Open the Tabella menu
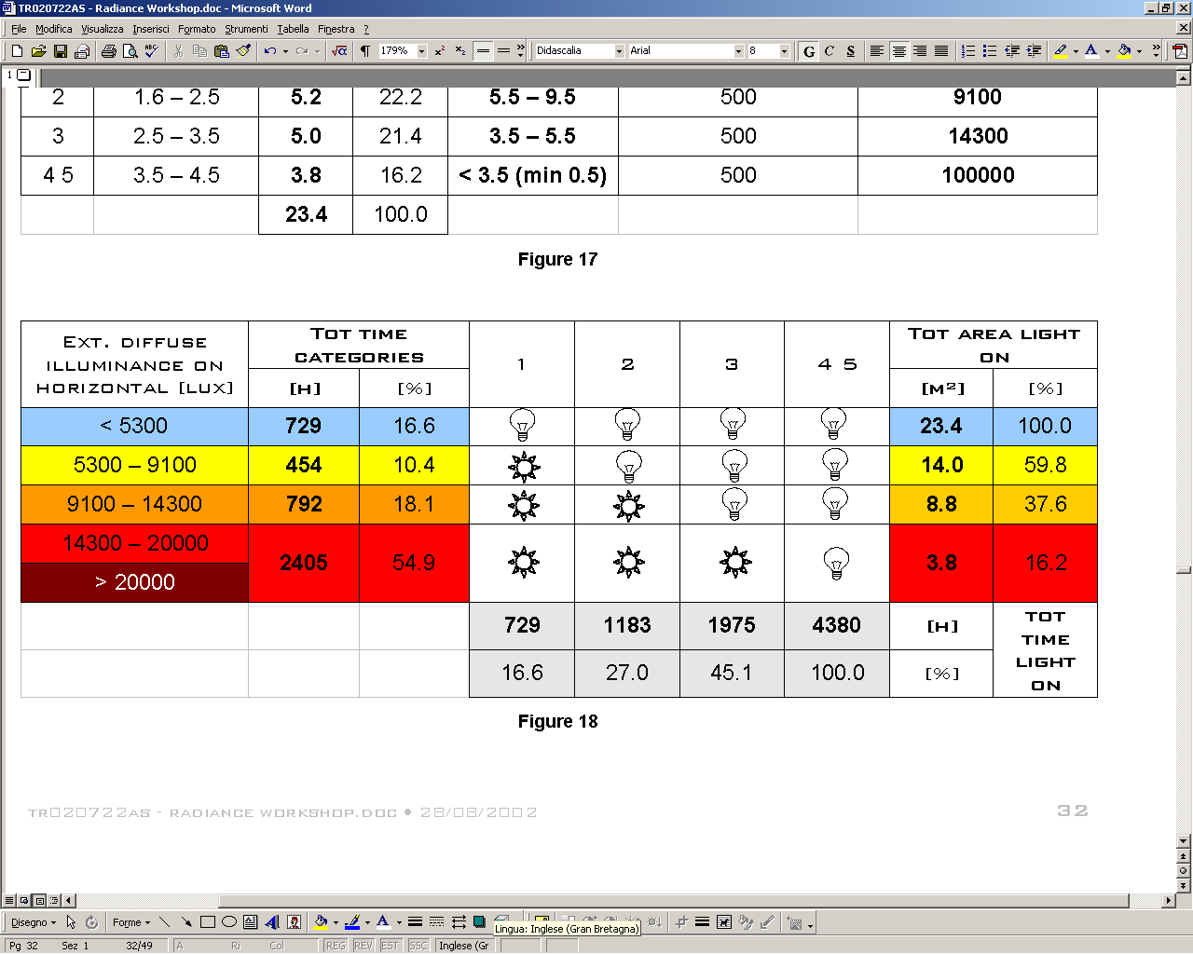The width and height of the screenshot is (1193, 954). tap(293, 29)
